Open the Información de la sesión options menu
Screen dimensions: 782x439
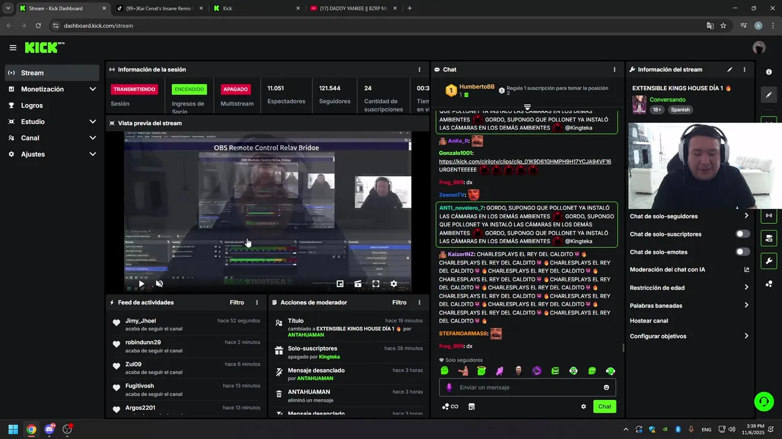pos(419,70)
